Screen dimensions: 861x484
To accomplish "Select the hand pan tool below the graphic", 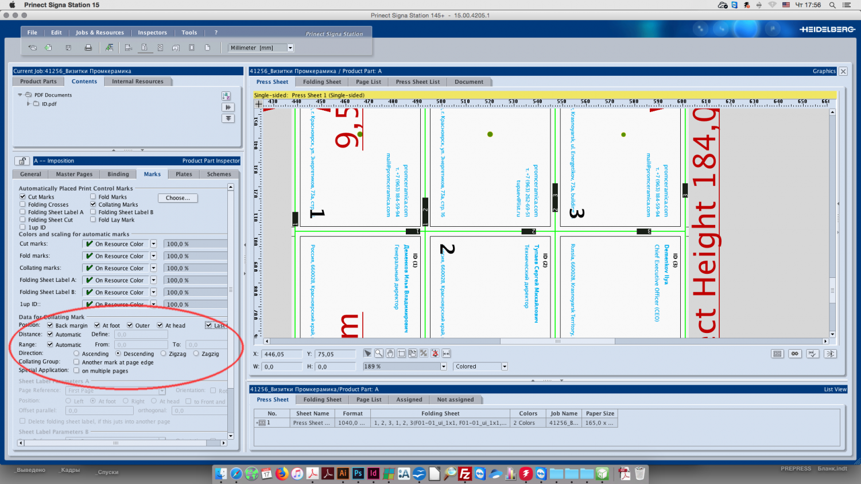I will [x=390, y=353].
